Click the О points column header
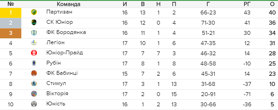Viewport: 278px width, 110px height. pyautogui.click(x=272, y=4)
